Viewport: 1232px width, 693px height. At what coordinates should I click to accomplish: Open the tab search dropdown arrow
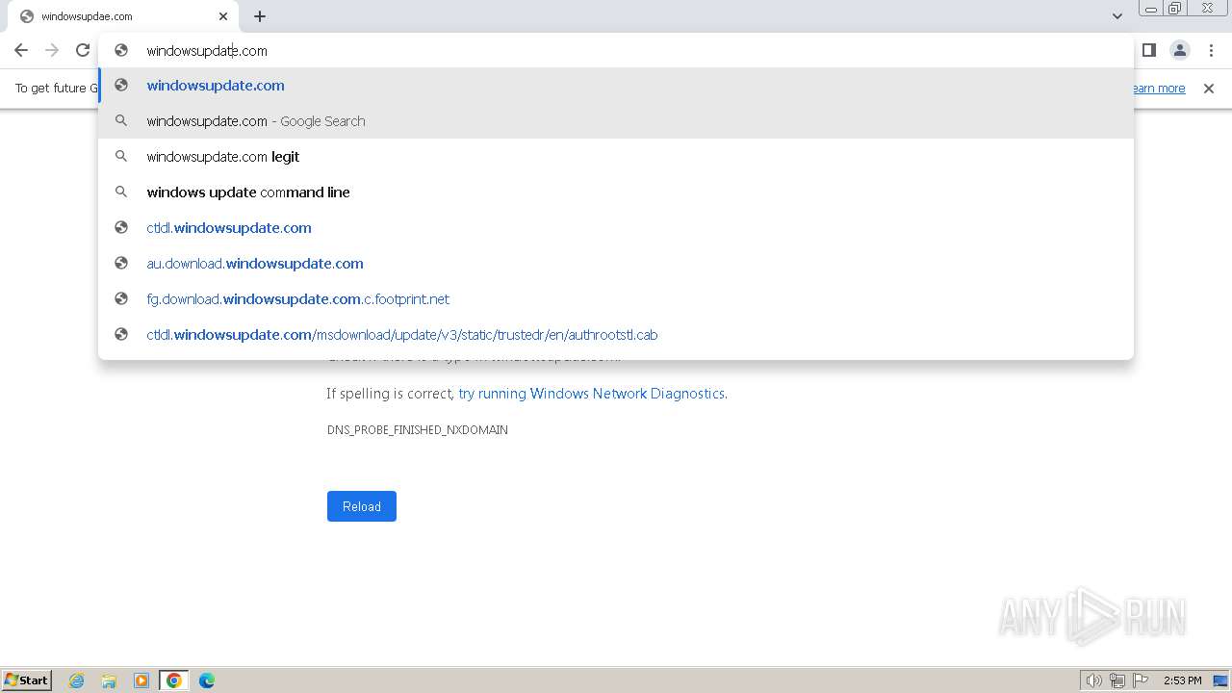coord(1116,16)
